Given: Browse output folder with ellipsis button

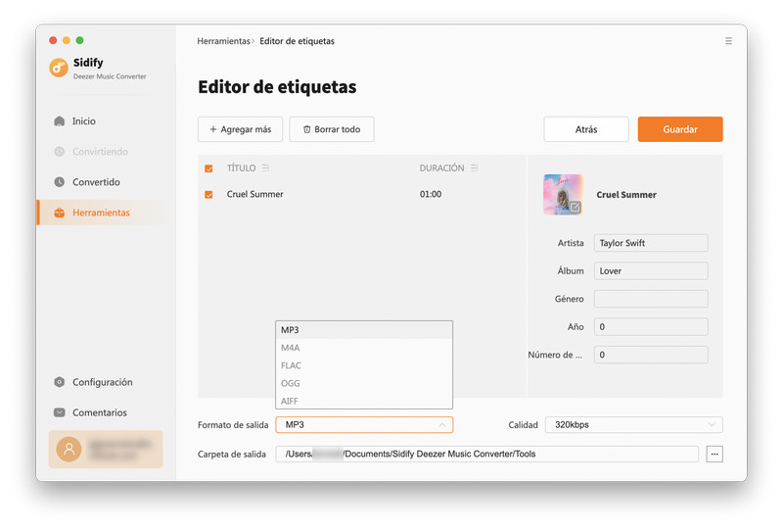Looking at the screenshot, I should point(714,454).
